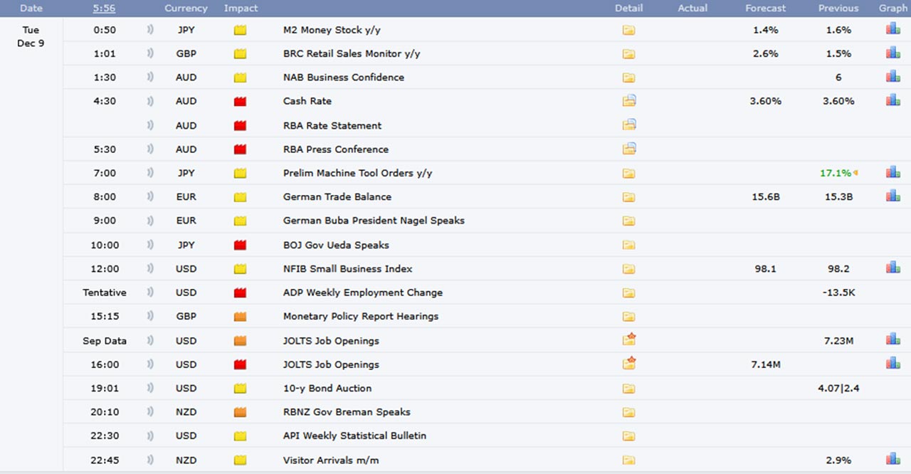
Task: Click the chart icon for German Trade Balance
Action: click(x=892, y=196)
